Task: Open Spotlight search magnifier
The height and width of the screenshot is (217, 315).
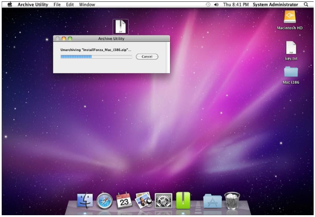Action: point(306,5)
